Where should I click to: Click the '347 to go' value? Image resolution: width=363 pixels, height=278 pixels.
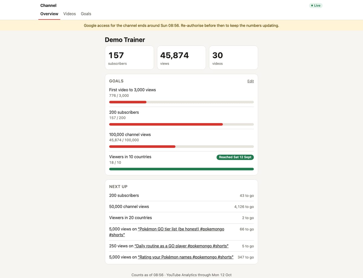(x=246, y=257)
